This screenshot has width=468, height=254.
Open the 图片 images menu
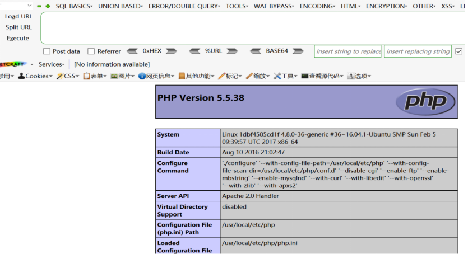click(x=123, y=76)
